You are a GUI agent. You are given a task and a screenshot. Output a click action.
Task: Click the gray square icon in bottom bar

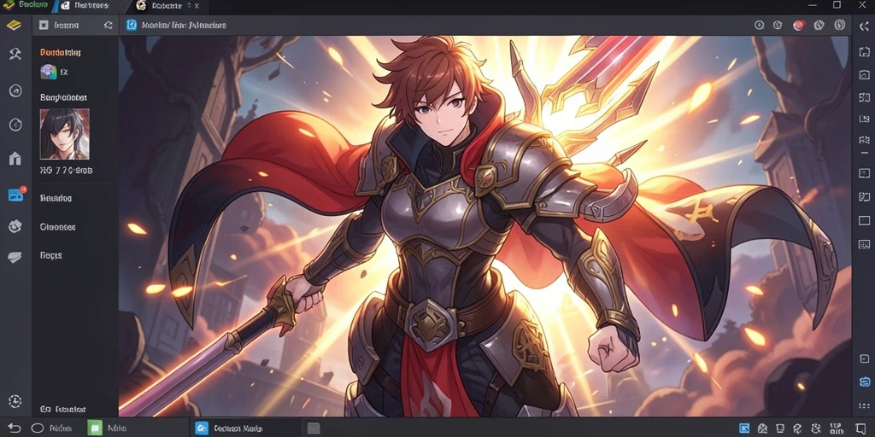tap(313, 428)
